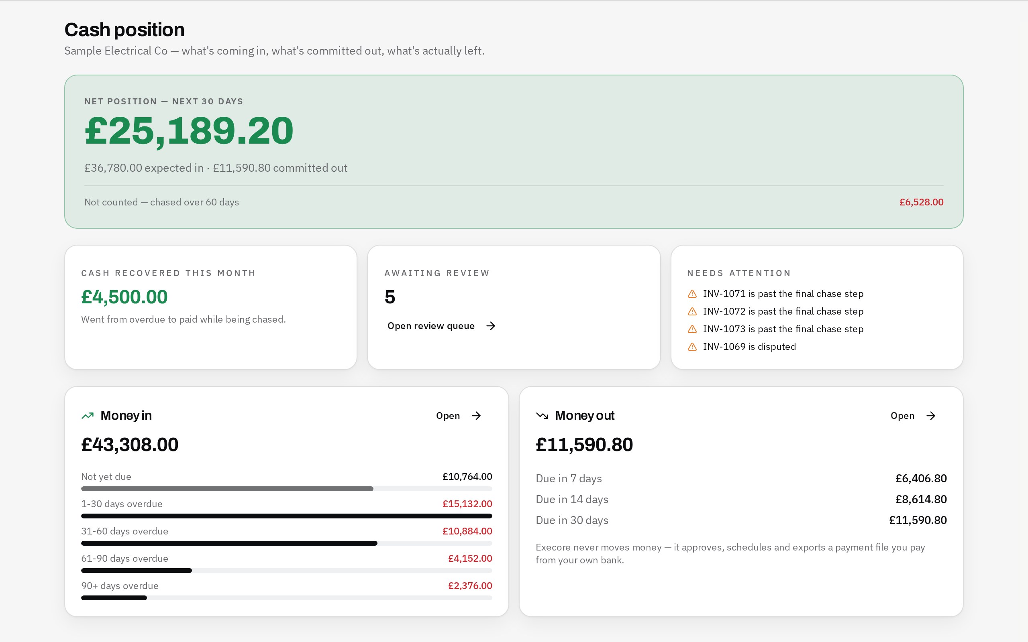This screenshot has height=642, width=1028.
Task: Click the 90+ days overdue bar
Action: click(287, 598)
